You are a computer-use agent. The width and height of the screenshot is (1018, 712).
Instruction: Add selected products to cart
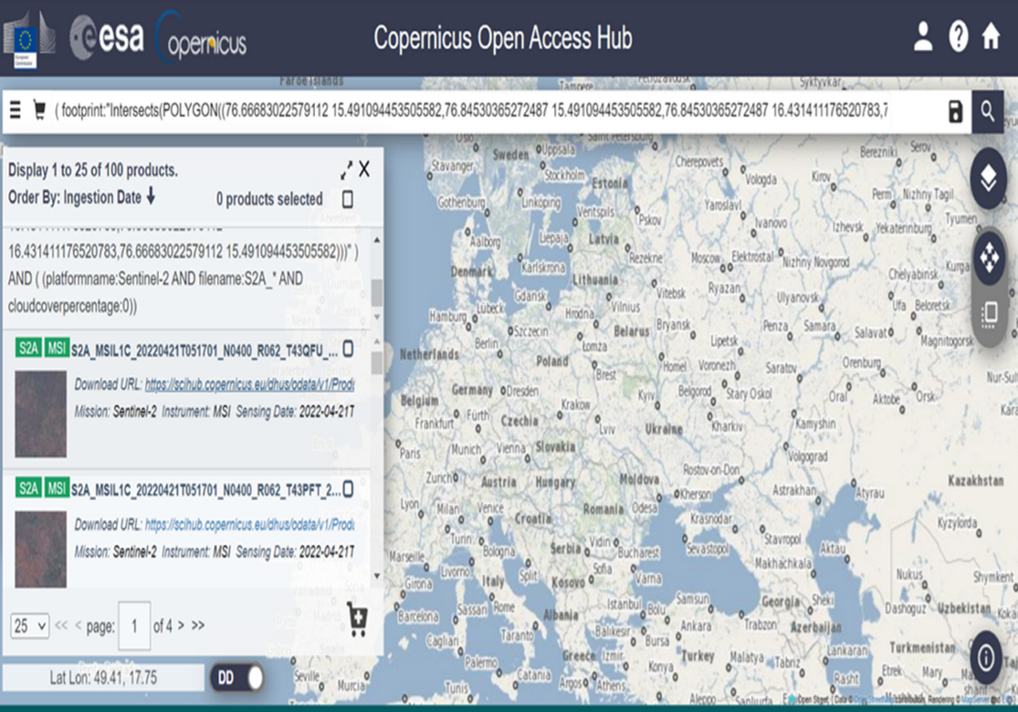point(357,619)
